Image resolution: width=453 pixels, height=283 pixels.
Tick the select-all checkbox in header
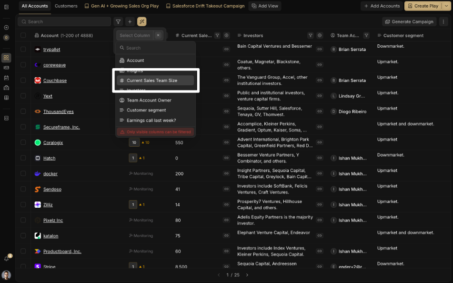point(23,35)
